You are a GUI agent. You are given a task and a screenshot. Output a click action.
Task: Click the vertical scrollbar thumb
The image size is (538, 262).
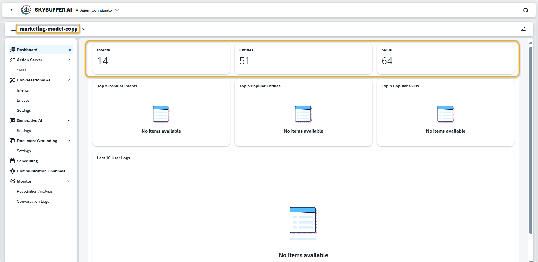(x=531, y=140)
